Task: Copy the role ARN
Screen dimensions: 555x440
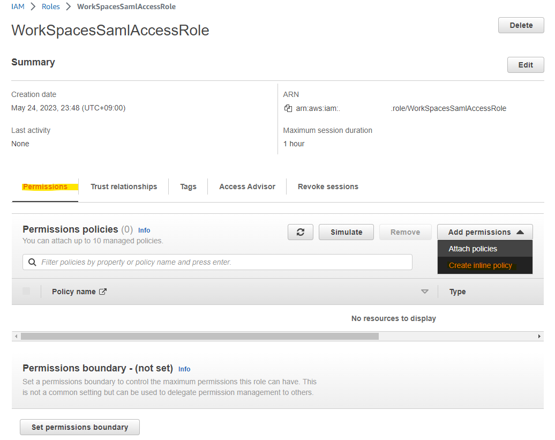Action: 288,108
